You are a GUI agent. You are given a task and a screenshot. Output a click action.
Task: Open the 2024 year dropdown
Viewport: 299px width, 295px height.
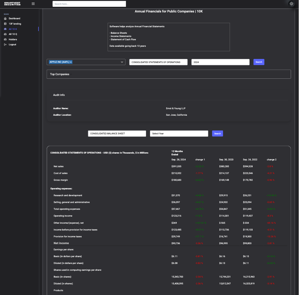(x=220, y=62)
